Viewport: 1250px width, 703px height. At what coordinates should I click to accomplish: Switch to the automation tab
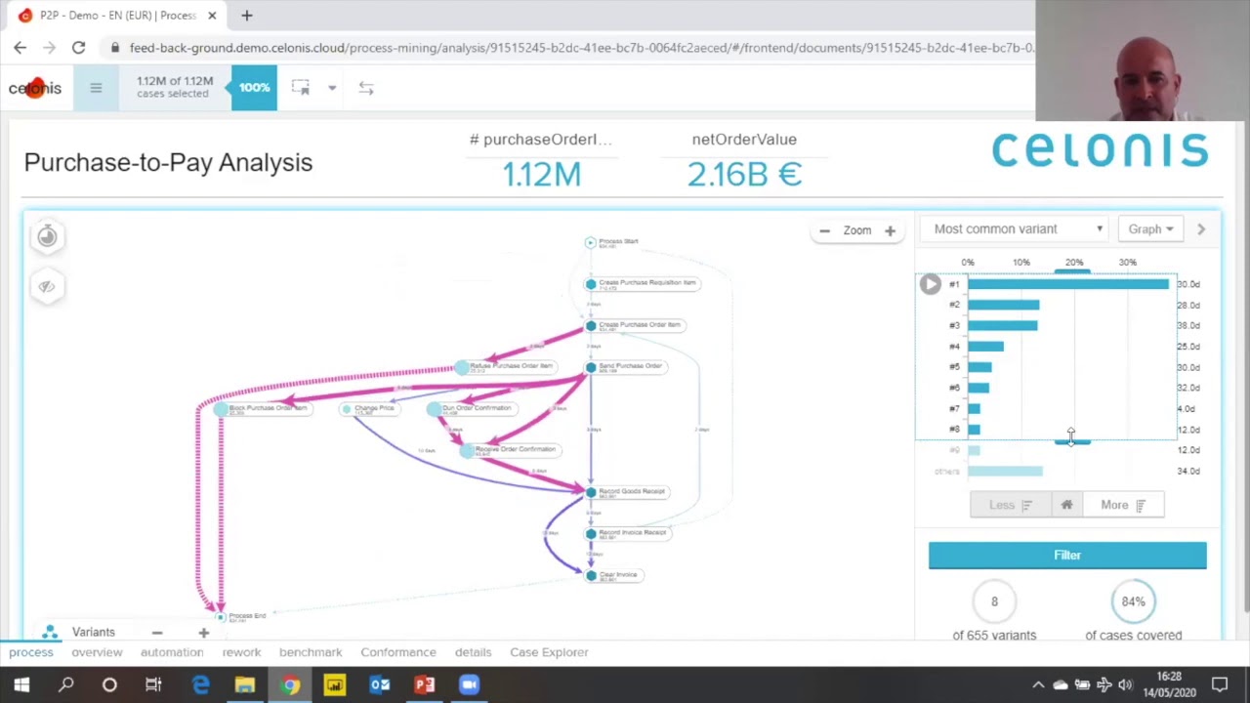coord(172,652)
